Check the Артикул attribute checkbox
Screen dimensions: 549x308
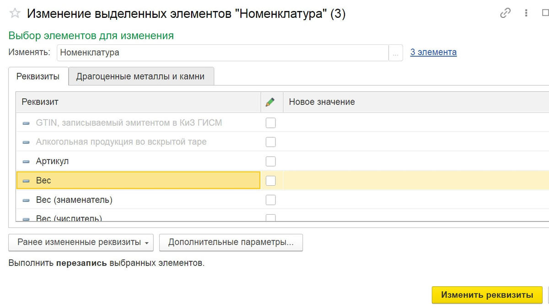coord(271,161)
